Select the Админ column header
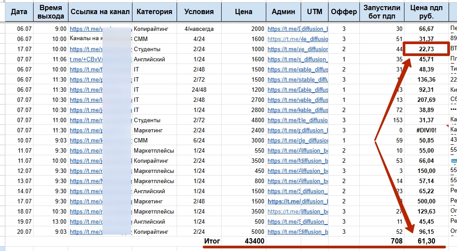The image size is (457, 251). (x=283, y=11)
